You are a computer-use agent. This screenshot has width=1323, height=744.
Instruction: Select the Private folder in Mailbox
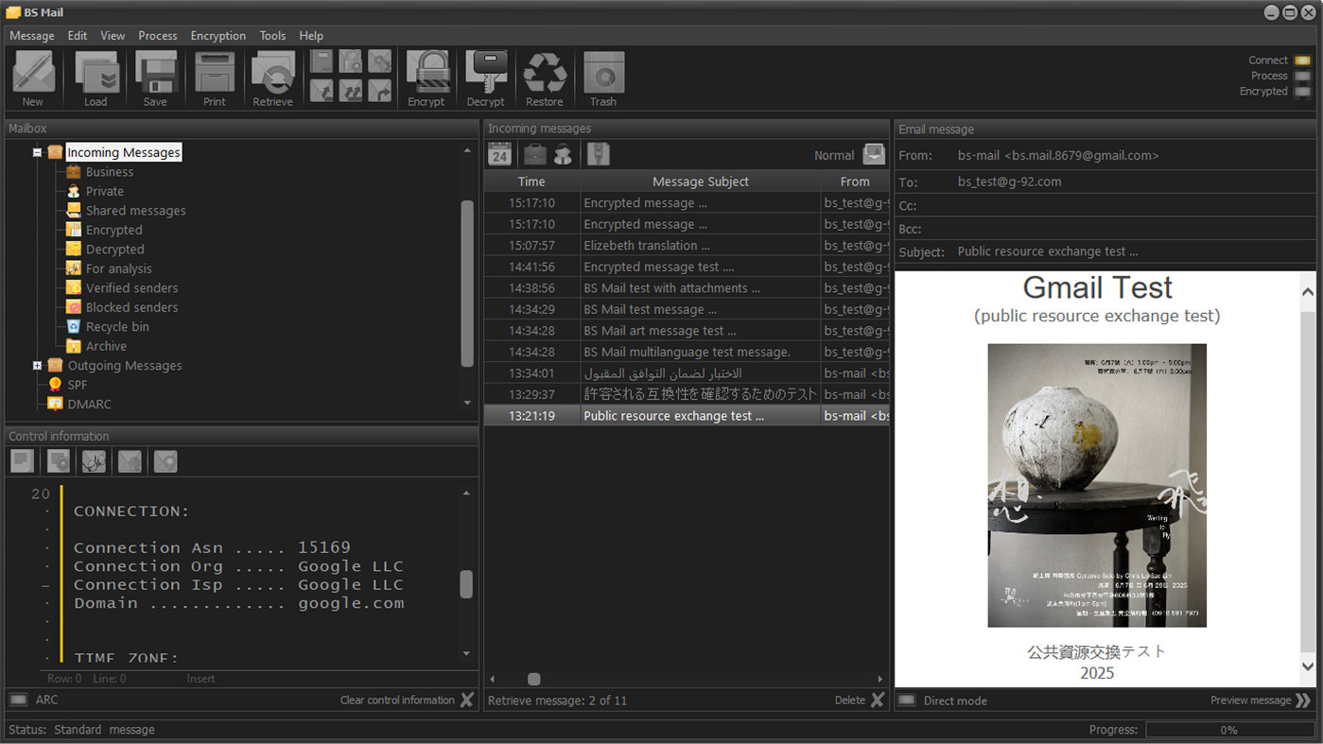pyautogui.click(x=105, y=191)
